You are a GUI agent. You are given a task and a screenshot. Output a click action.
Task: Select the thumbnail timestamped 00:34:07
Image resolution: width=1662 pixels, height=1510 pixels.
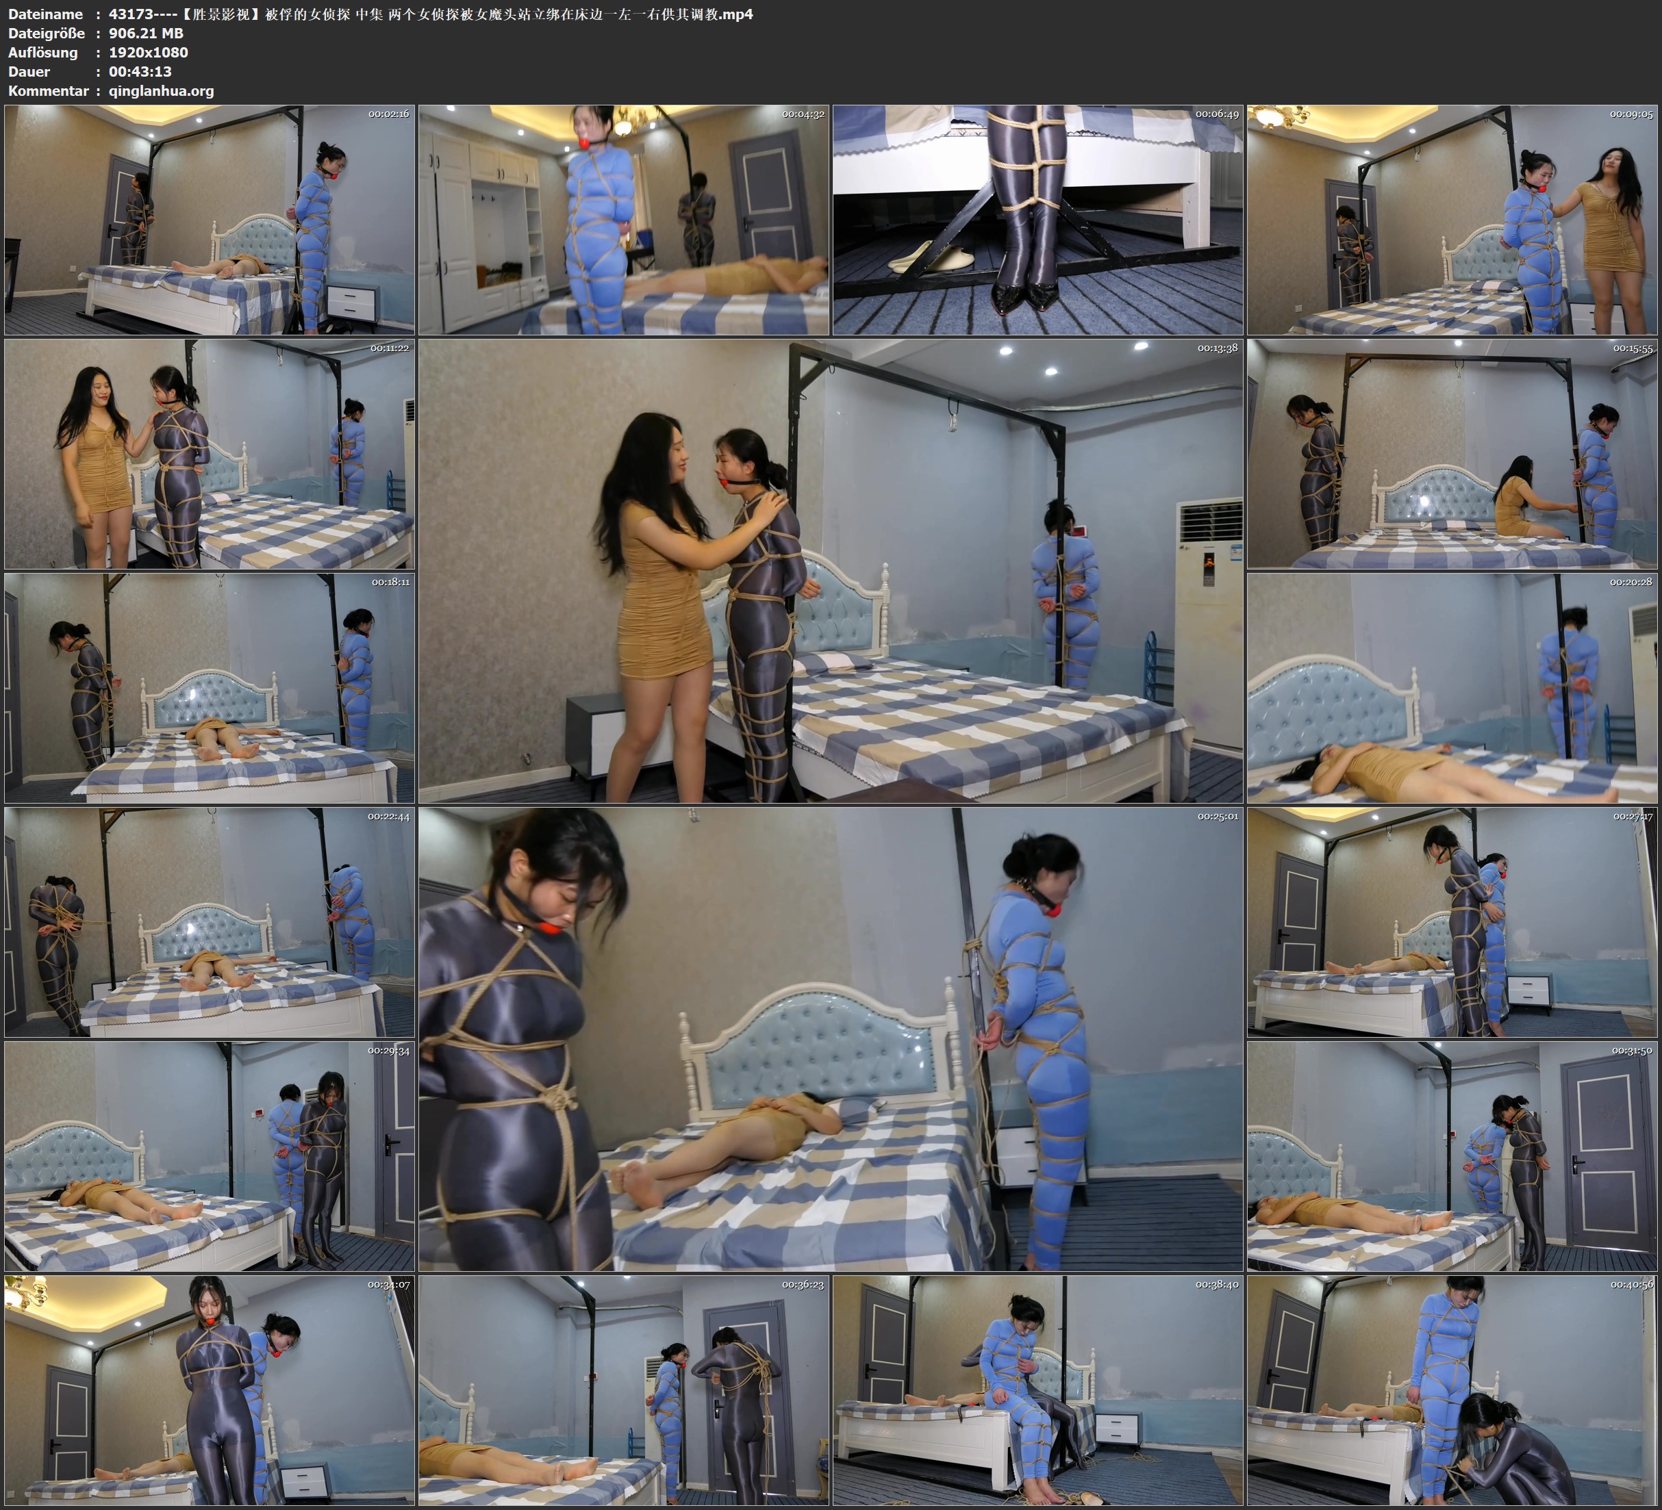pos(210,1390)
